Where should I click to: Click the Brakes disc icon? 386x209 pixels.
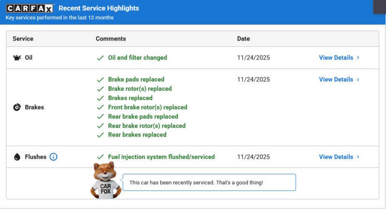click(17, 107)
